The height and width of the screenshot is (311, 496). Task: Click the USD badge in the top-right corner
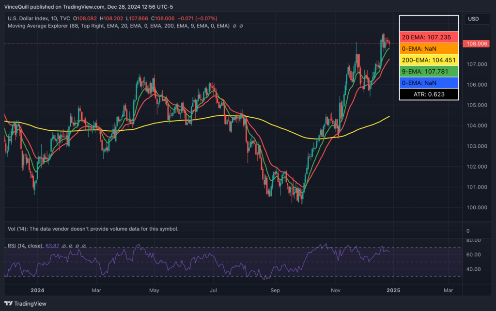point(477,19)
